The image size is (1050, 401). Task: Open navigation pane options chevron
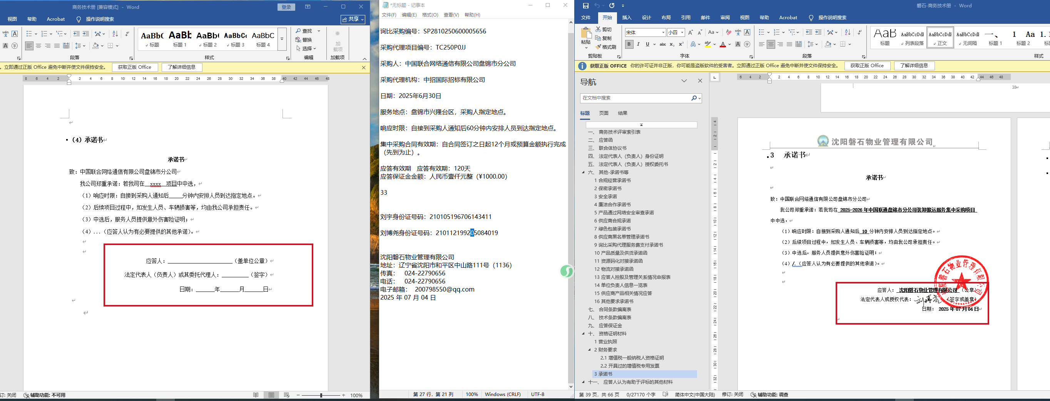coord(684,81)
